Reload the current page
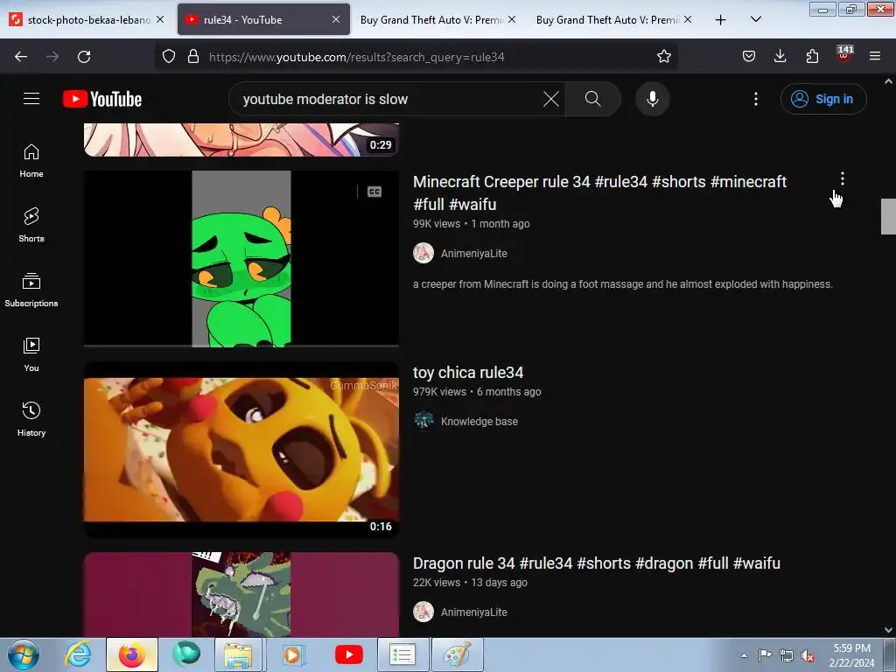This screenshot has height=672, width=896. pyautogui.click(x=84, y=57)
